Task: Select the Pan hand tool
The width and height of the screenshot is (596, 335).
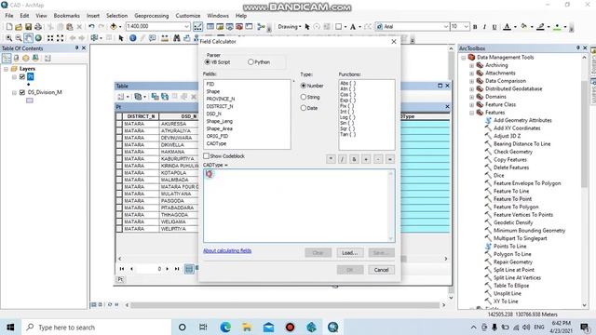Action: point(28,38)
